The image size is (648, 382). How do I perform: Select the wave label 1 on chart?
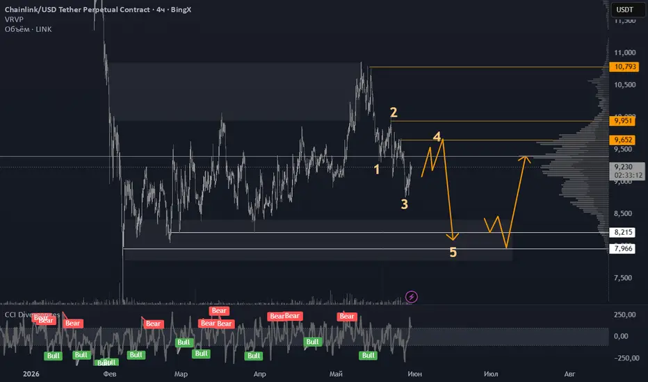coord(376,169)
